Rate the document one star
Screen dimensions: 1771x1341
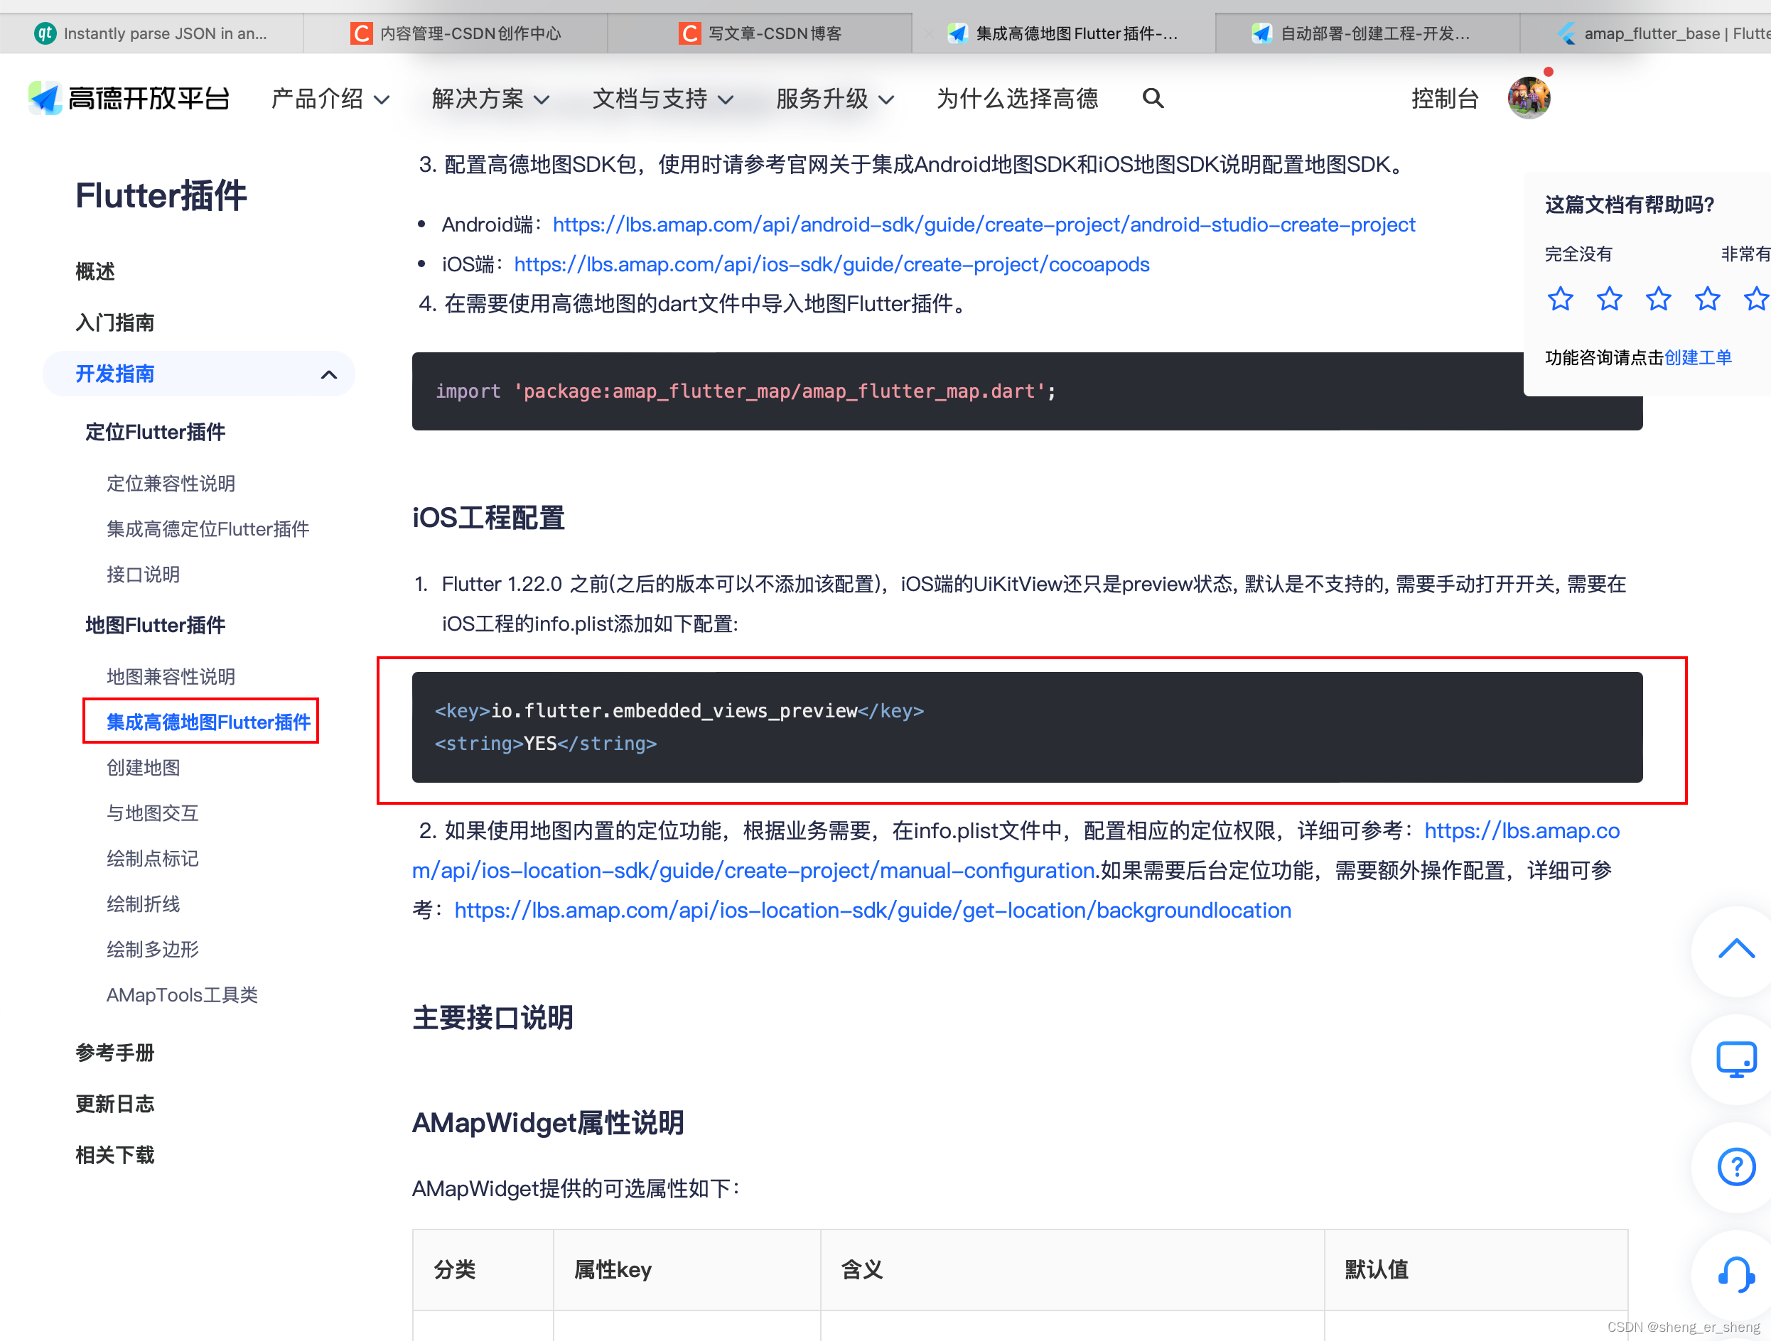(1560, 298)
